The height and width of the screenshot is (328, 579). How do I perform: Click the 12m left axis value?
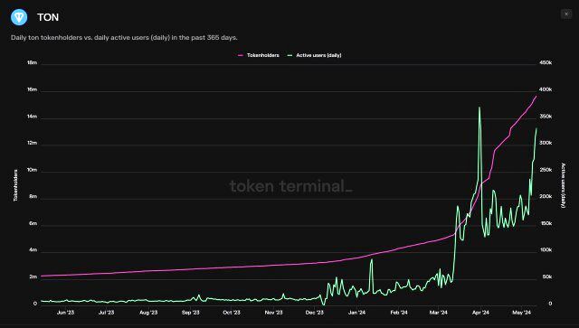(33, 143)
